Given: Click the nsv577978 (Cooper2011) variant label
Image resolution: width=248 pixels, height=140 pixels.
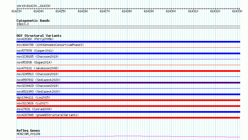Looking at the screenshot, I should [35, 51].
